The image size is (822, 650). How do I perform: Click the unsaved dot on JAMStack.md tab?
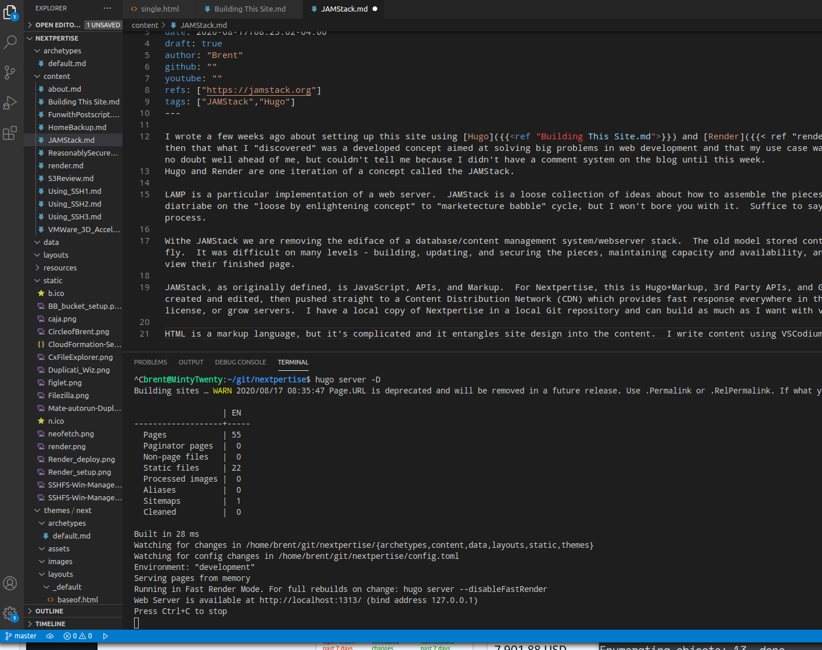374,9
